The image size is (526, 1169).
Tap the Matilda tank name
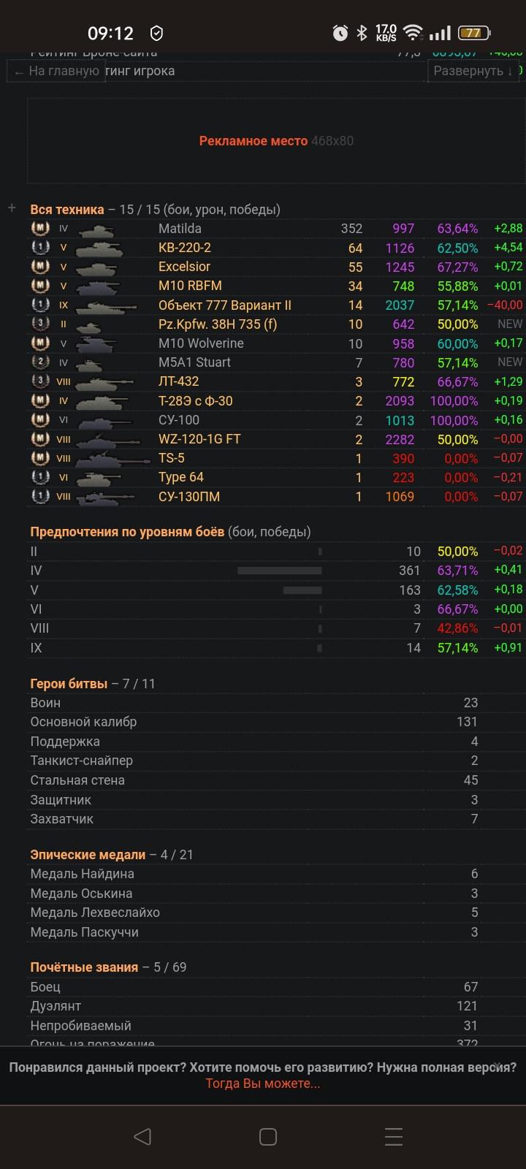pos(180,229)
